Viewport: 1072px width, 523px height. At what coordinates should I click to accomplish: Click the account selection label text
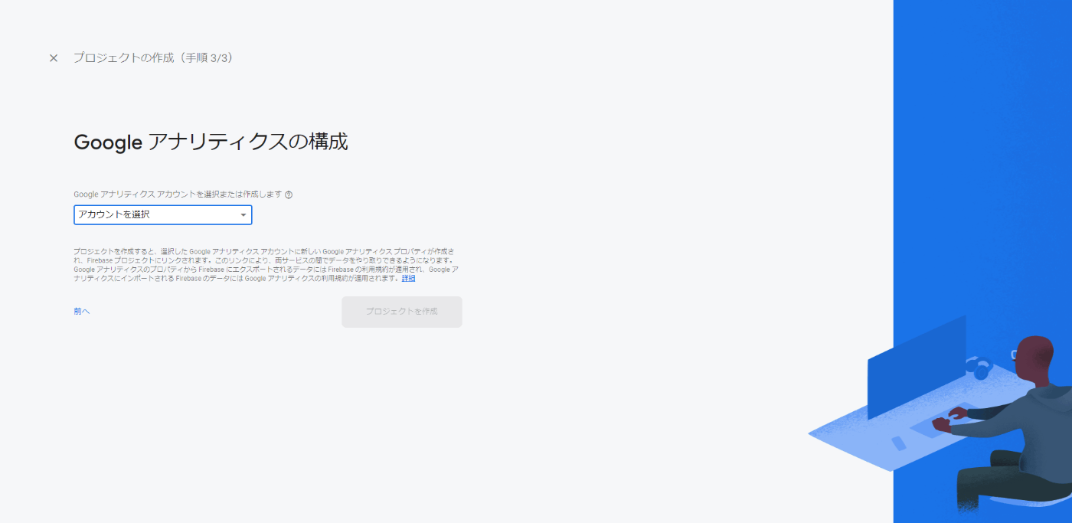(178, 194)
